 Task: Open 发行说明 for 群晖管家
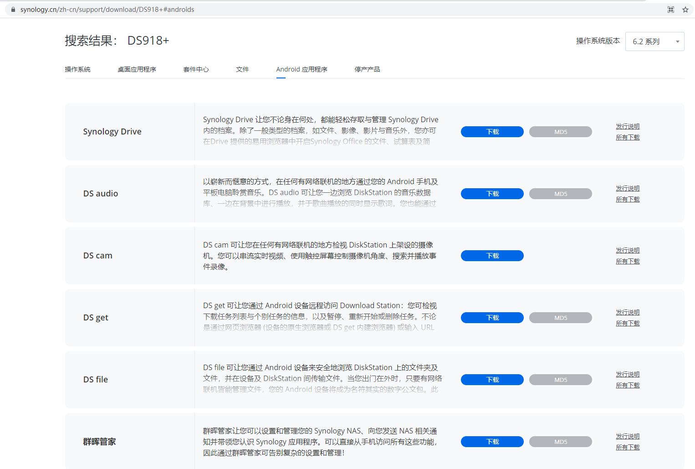[x=628, y=436]
